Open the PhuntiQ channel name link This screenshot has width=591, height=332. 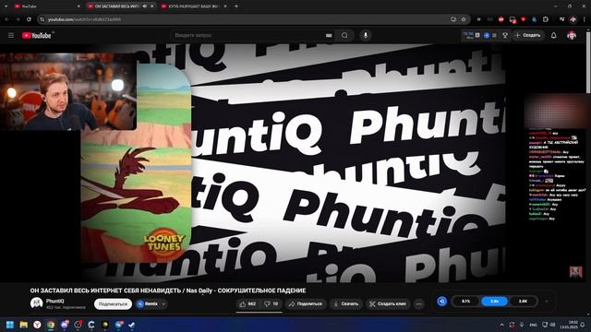coord(55,301)
